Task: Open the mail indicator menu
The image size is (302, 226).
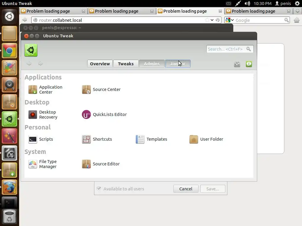Action: pyautogui.click(x=229, y=4)
